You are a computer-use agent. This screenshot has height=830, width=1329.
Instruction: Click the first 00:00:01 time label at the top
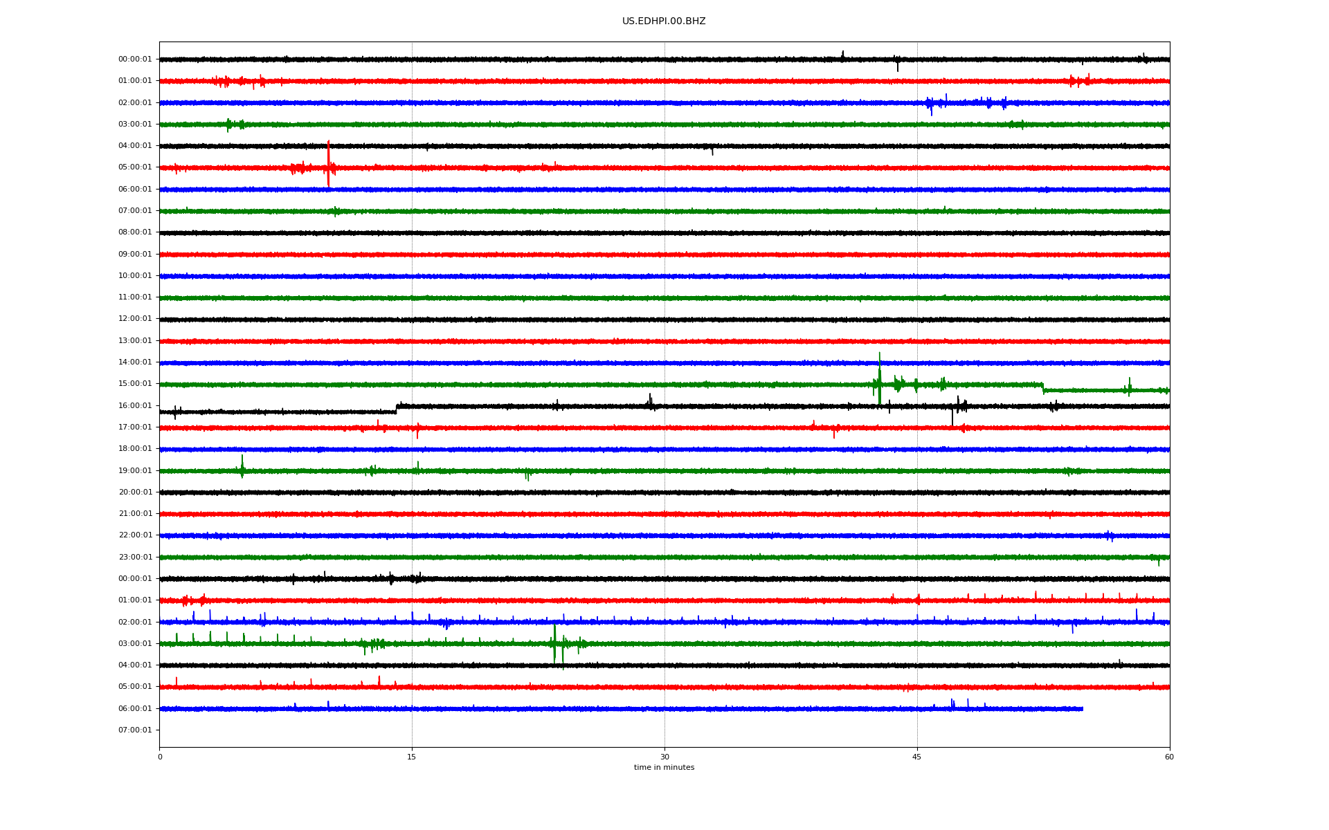135,59
